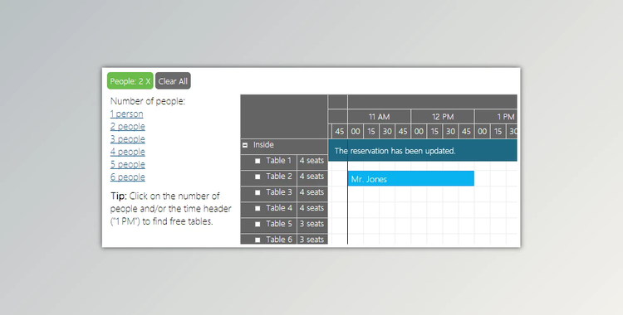
Task: Open the Mr. Jones reservation
Action: [411, 179]
